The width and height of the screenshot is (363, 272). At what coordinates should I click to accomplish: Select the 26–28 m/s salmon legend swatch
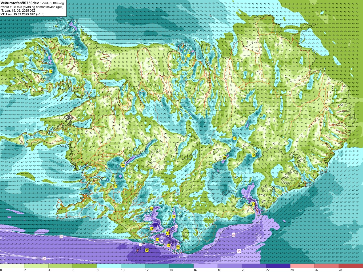click(326, 266)
